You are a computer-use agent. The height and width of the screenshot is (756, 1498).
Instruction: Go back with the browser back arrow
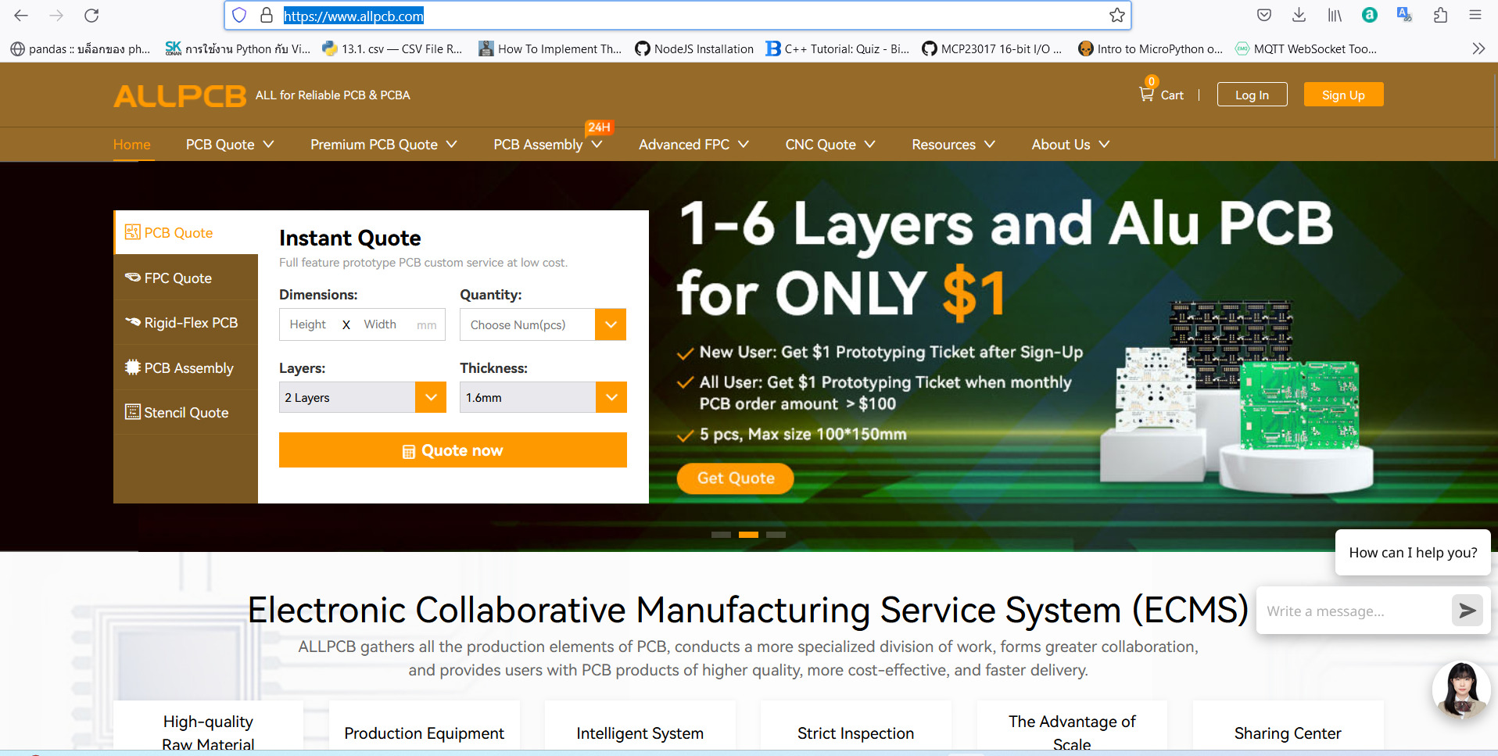[21, 15]
